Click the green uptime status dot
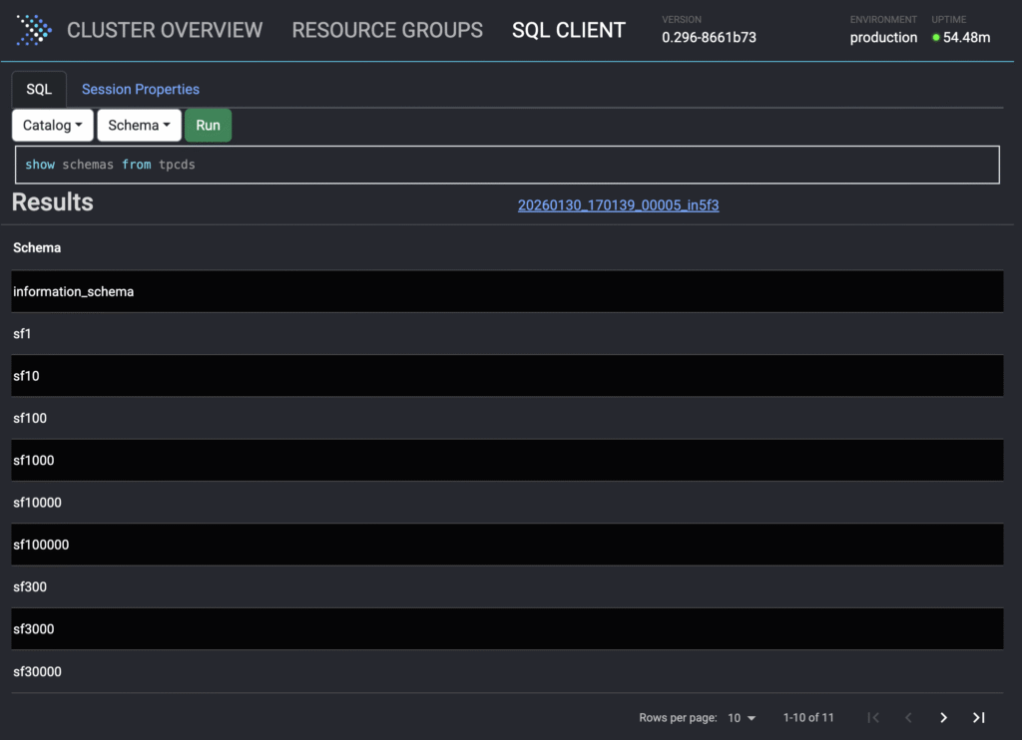Viewport: 1022px width, 740px height. [x=936, y=38]
